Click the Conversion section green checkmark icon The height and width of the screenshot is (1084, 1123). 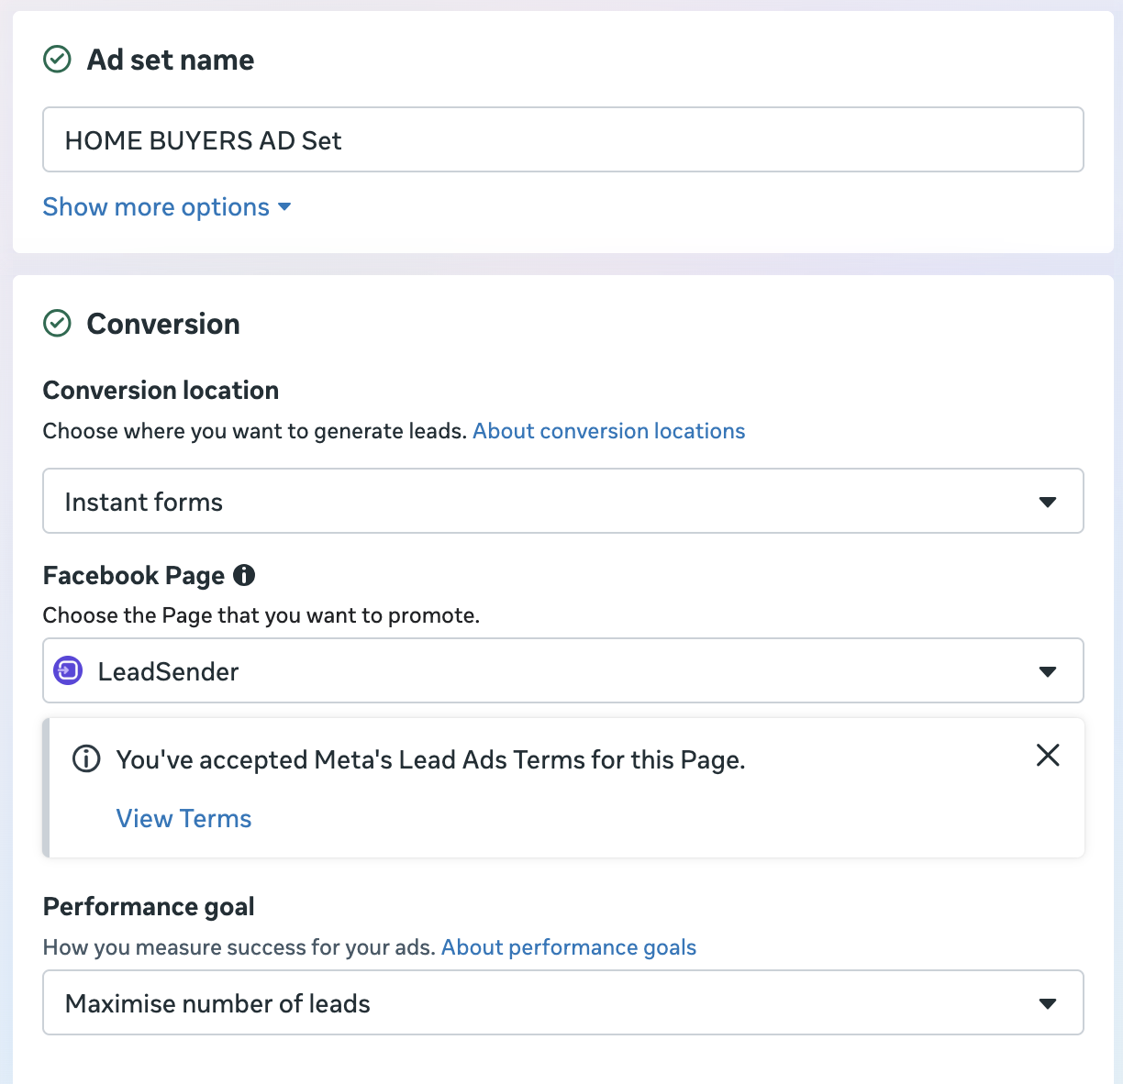[x=57, y=324]
